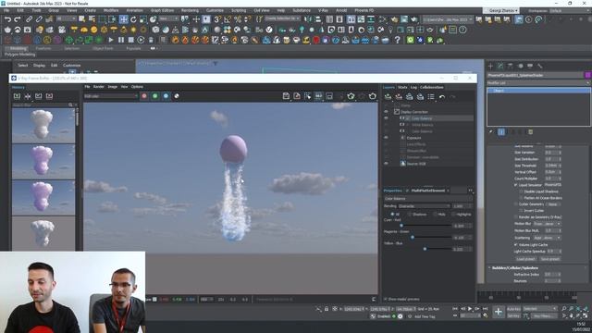
Task: Click the Redo arrow in 3ds Max toolbar
Action: (x=18, y=19)
